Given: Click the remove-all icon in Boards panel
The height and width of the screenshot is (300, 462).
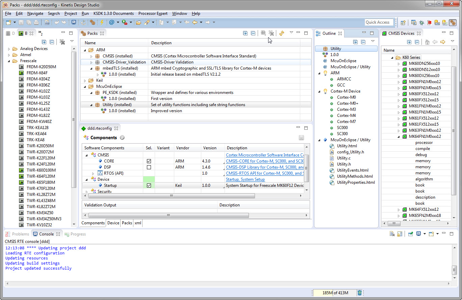Looking at the screenshot, I should (62, 42).
